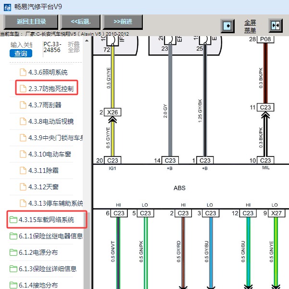Click the 2.0 GY wire label
This screenshot has height=289, width=289.
(x=165, y=111)
